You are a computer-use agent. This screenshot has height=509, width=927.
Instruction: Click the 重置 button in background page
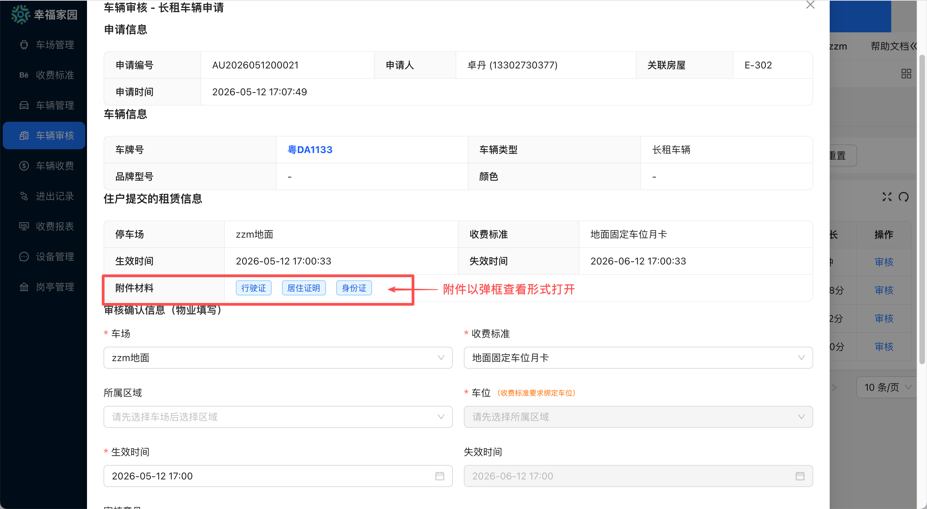coord(843,155)
